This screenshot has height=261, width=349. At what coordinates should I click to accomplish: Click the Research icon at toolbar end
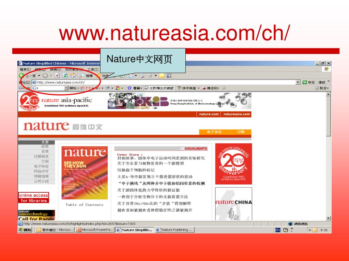coord(169,76)
